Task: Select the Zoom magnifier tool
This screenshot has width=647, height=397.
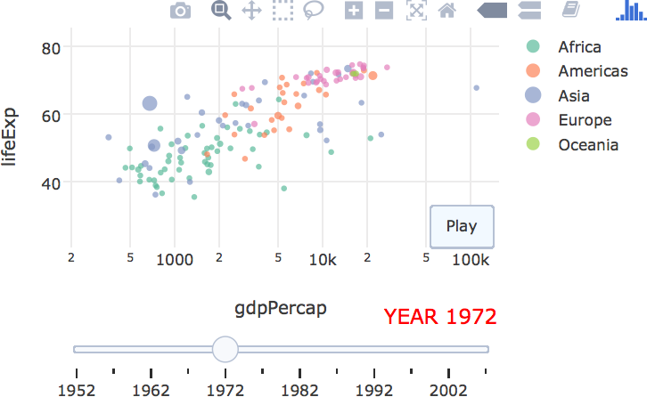Action: 220,11
